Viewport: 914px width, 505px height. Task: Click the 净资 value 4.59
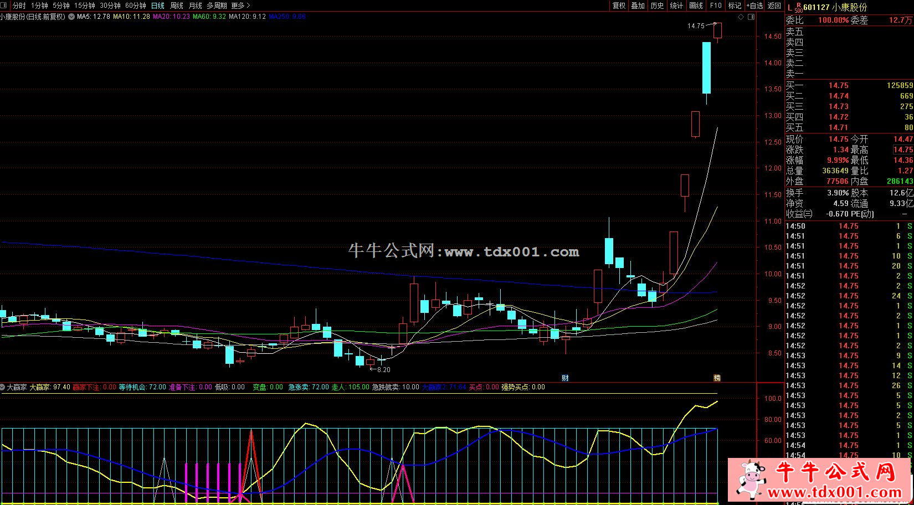[x=841, y=203]
